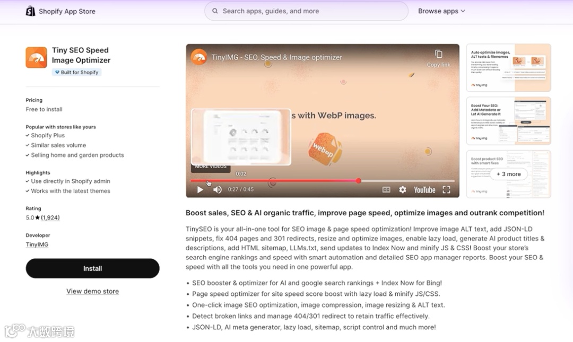The height and width of the screenshot is (342, 573).
Task: Click Use directly in Shopify admin highlight
Action: (x=71, y=181)
